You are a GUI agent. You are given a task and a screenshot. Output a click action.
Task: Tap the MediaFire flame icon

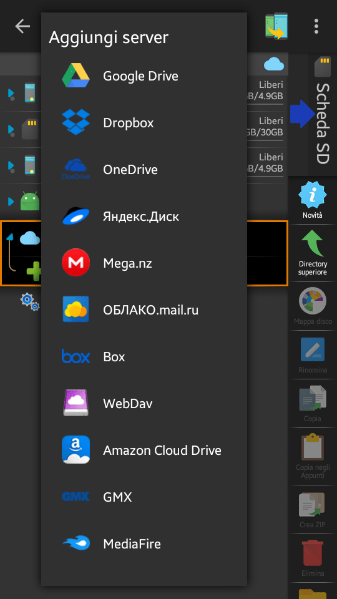(76, 543)
